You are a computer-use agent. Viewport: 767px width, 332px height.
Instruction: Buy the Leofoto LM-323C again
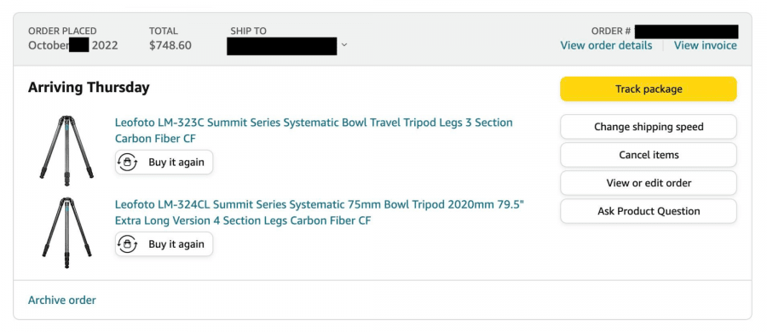pos(164,163)
